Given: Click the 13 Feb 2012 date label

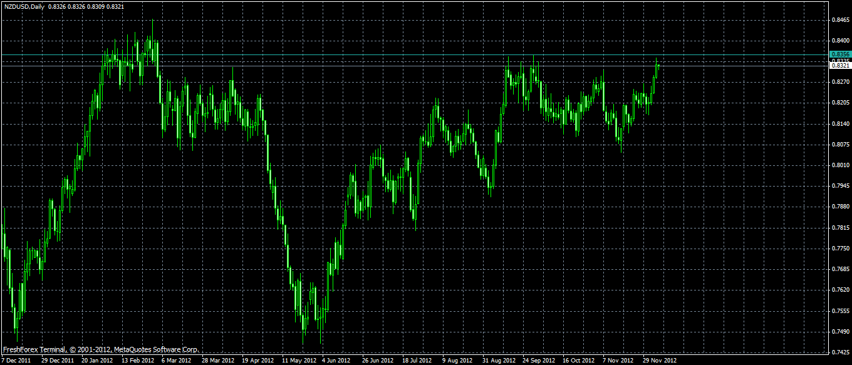Looking at the screenshot, I should click(x=138, y=361).
